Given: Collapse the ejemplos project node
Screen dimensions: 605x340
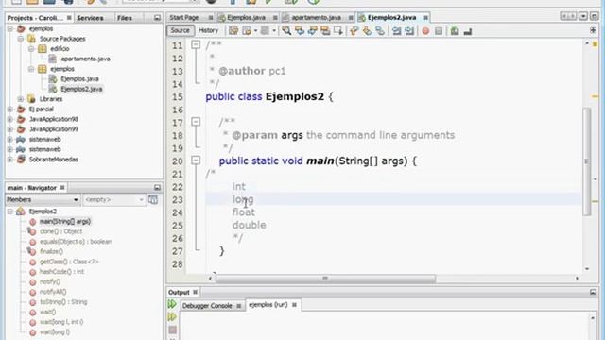Looking at the screenshot, I should (x=10, y=29).
